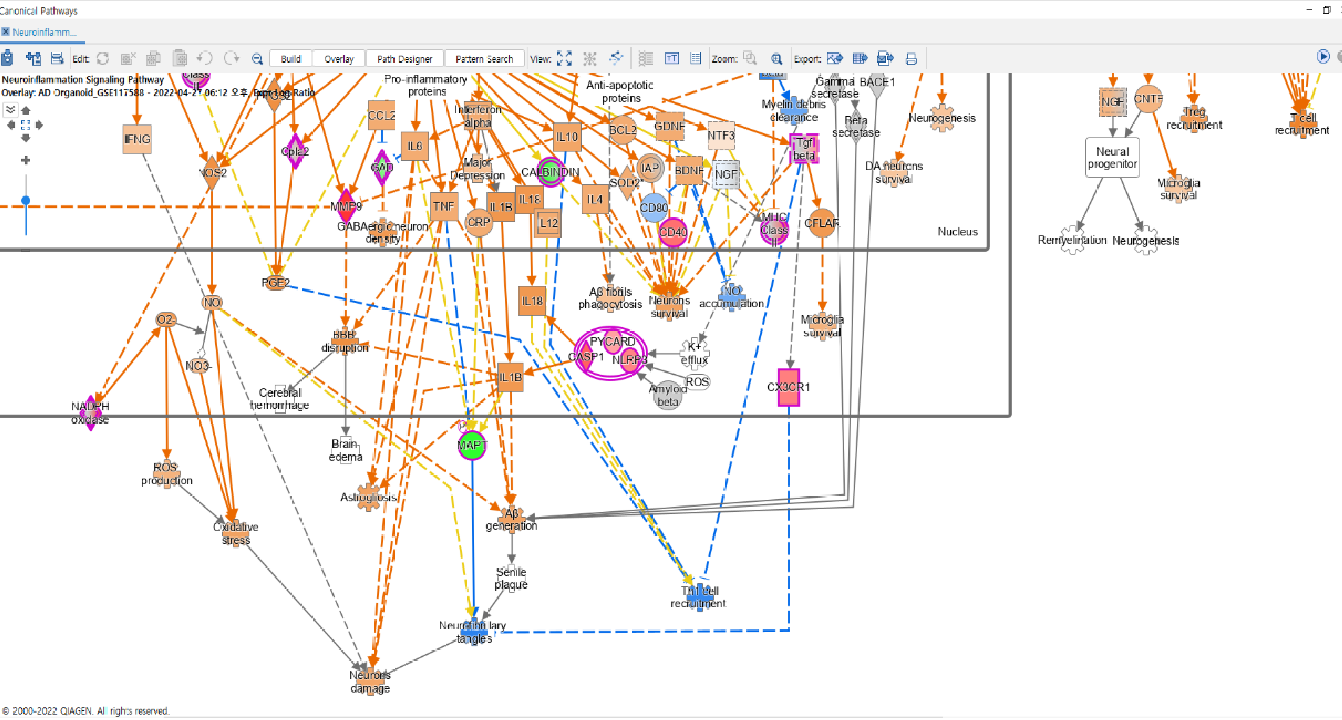1342x720 pixels.
Task: Select the CX3CR1 node
Action: pos(788,387)
